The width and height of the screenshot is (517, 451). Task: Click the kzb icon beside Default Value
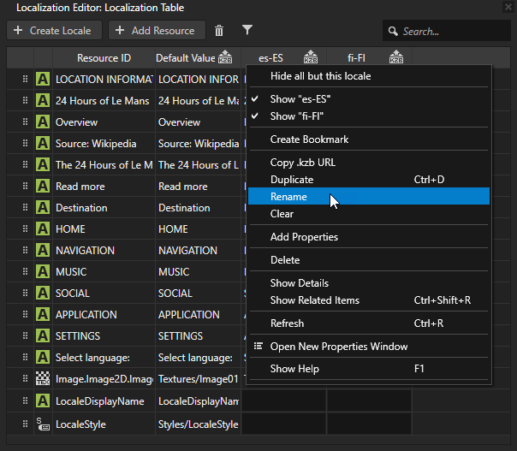pyautogui.click(x=225, y=58)
